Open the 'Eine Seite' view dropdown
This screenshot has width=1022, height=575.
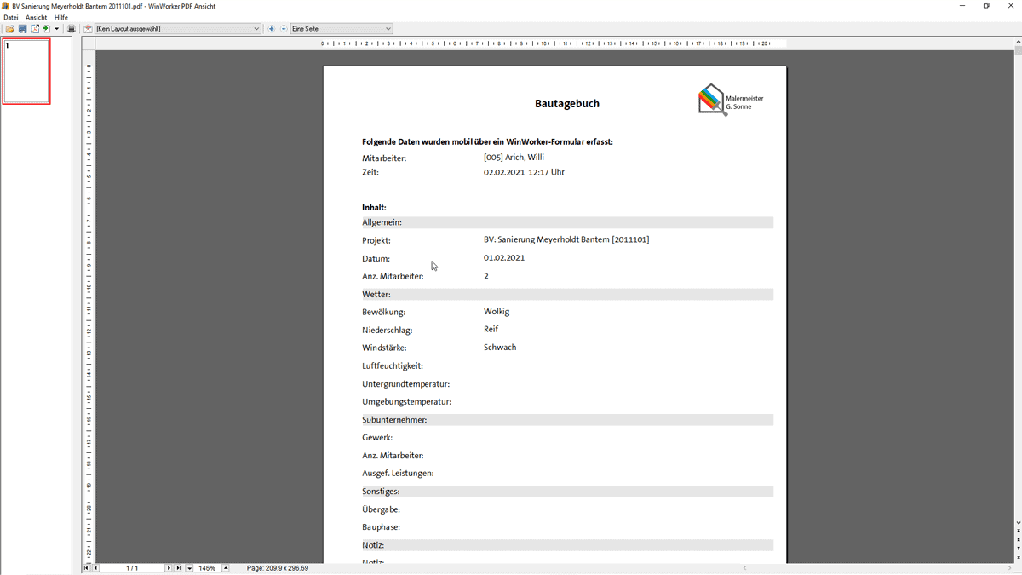(342, 29)
